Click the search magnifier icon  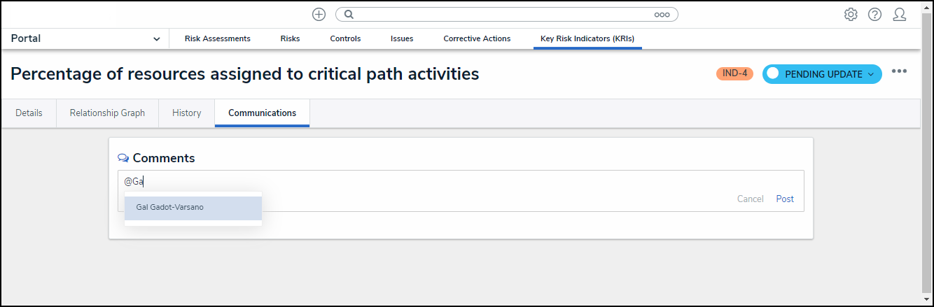[x=349, y=14]
